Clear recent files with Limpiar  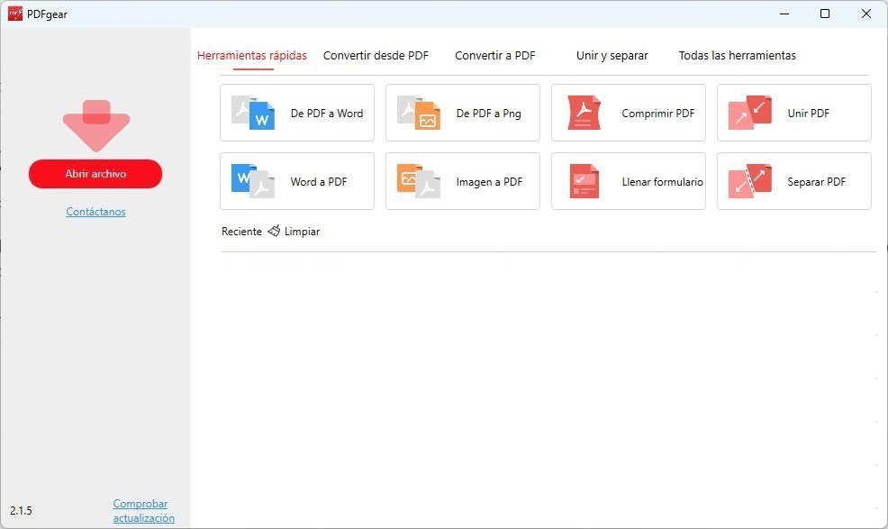pyautogui.click(x=300, y=231)
